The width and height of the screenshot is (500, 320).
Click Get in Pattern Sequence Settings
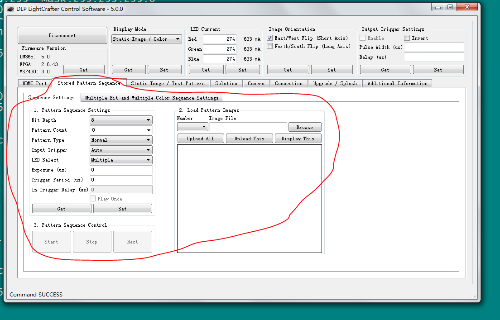click(x=62, y=209)
